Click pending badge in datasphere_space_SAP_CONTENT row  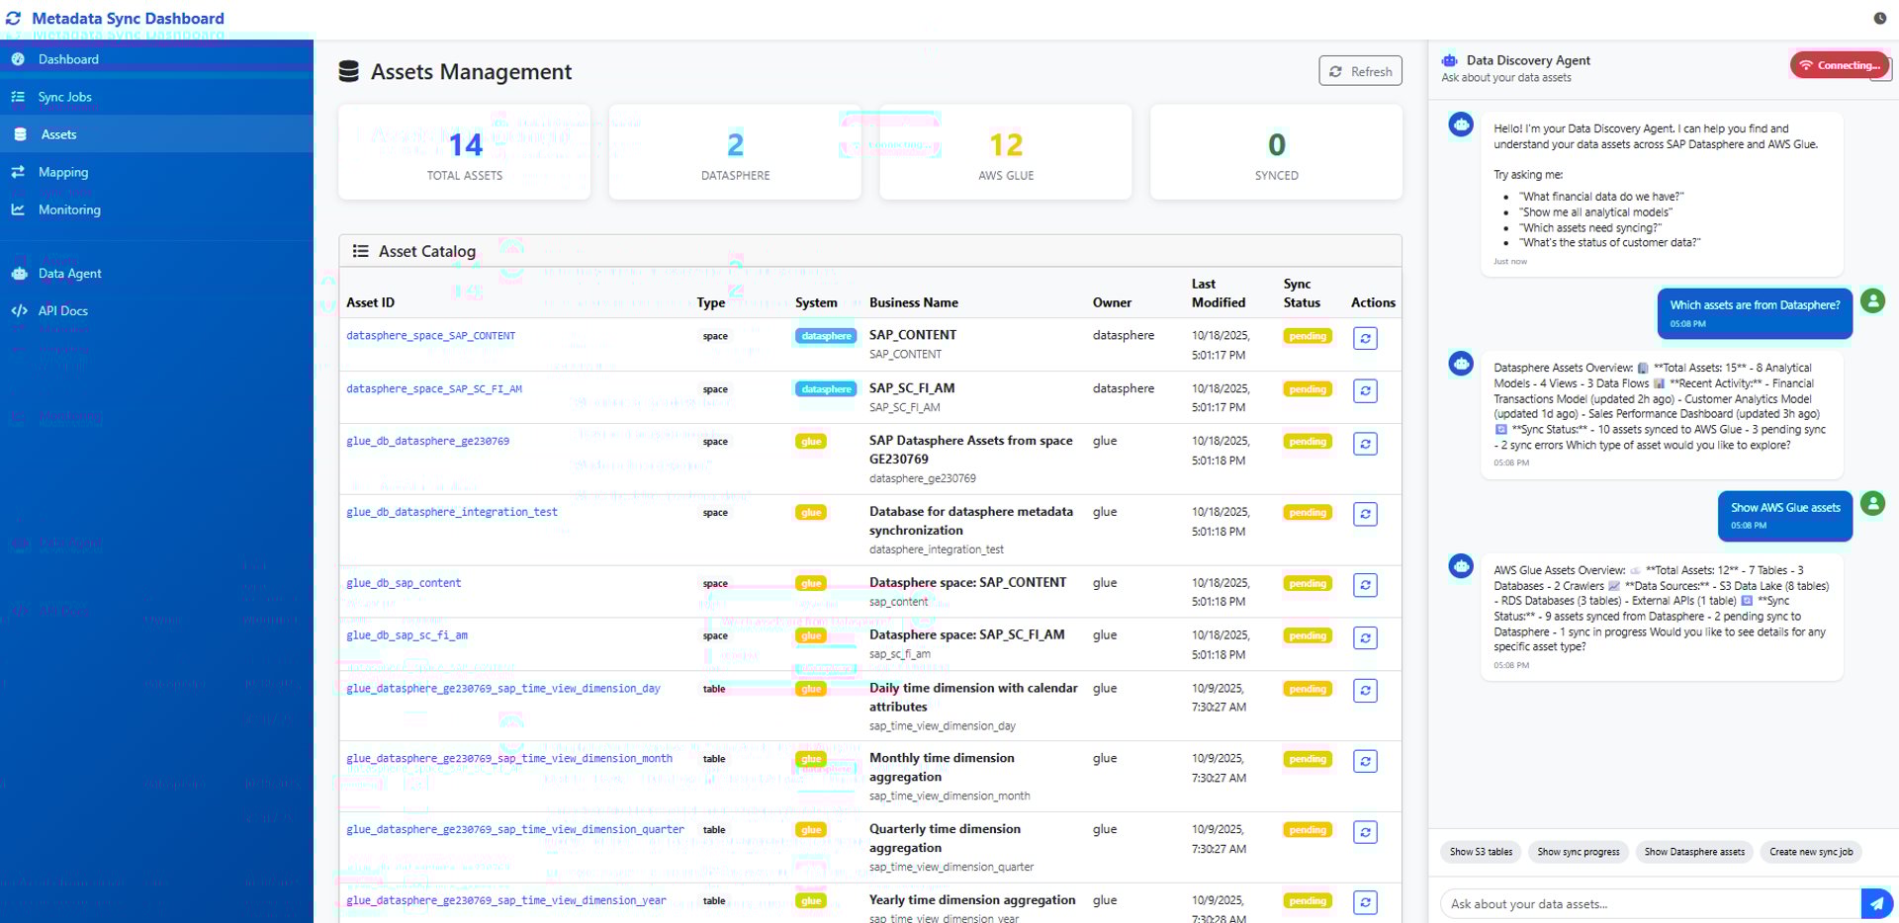(x=1308, y=336)
